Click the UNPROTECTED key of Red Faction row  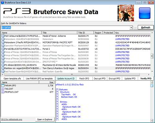pyautogui.click(x=122, y=71)
